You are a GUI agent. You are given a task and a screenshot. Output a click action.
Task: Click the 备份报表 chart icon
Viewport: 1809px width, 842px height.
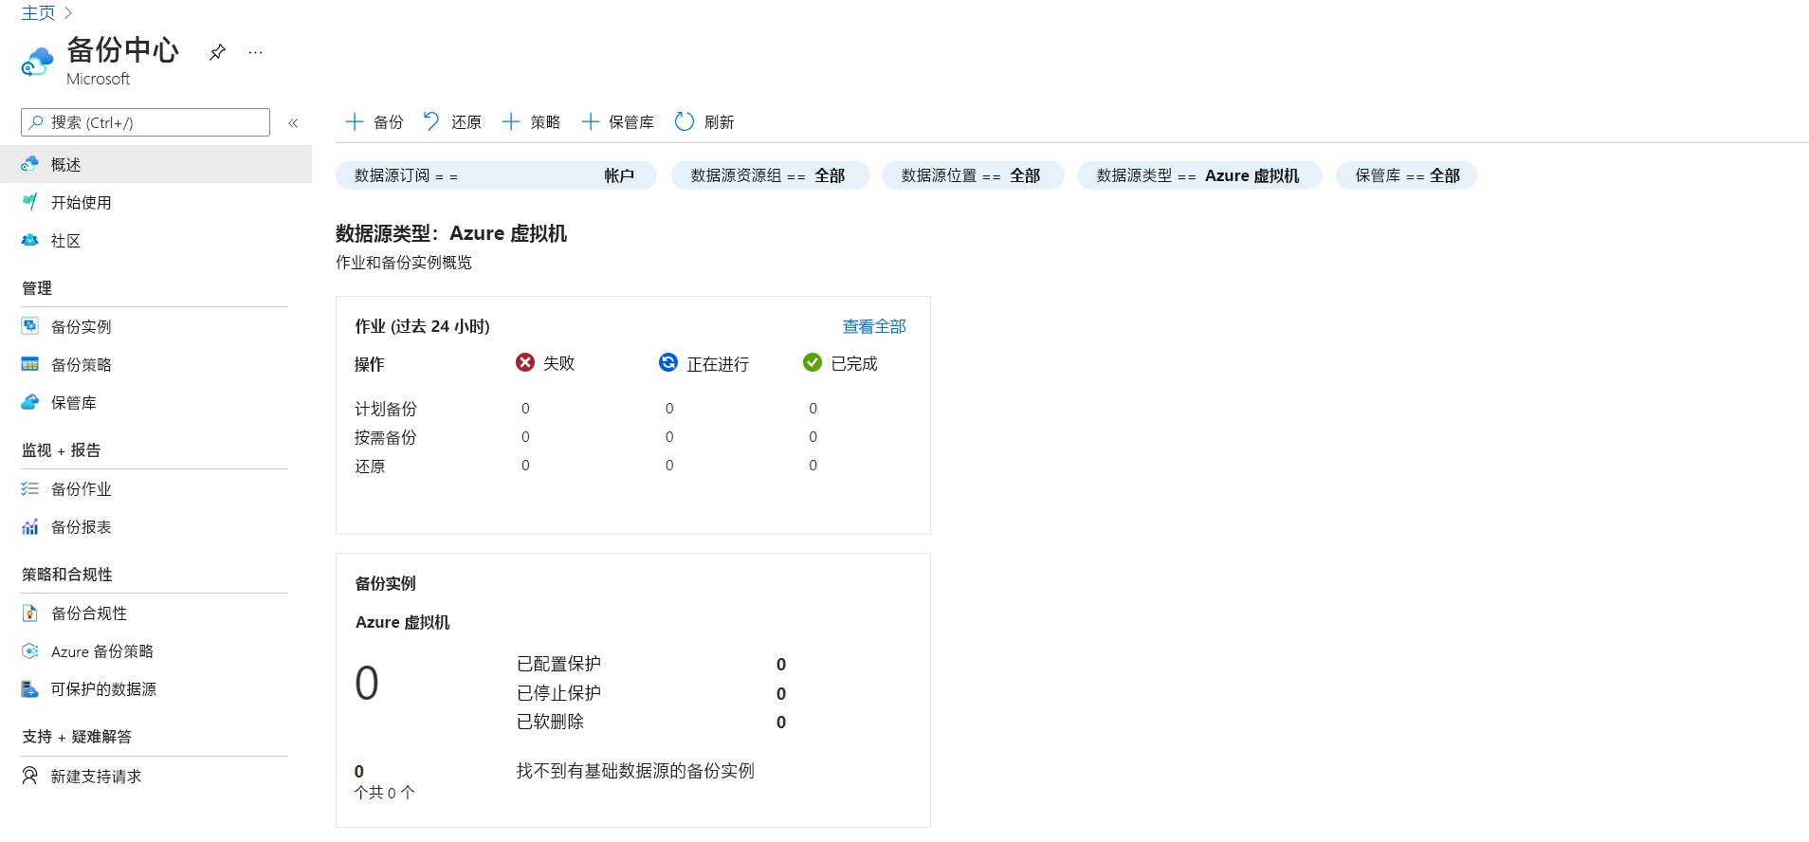30,526
